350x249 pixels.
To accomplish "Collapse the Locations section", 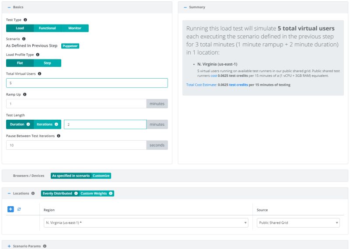I will coord(9,194).
